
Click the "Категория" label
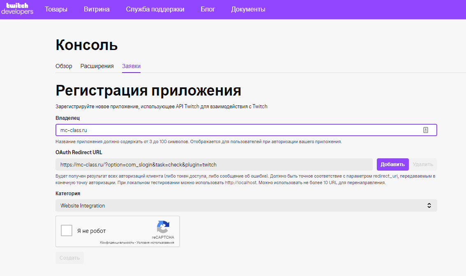tap(68, 194)
